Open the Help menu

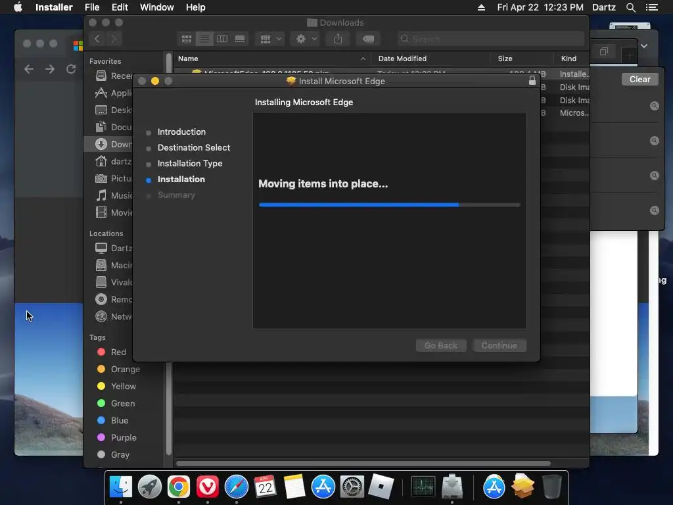[195, 7]
